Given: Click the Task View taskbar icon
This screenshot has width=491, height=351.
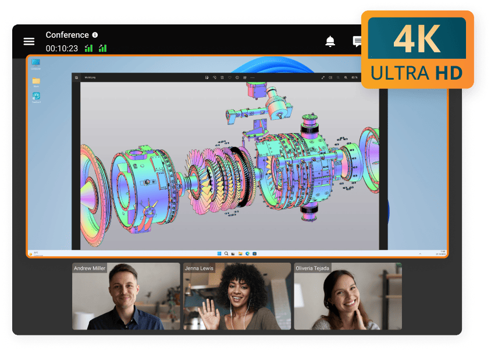Looking at the screenshot, I should click(233, 254).
